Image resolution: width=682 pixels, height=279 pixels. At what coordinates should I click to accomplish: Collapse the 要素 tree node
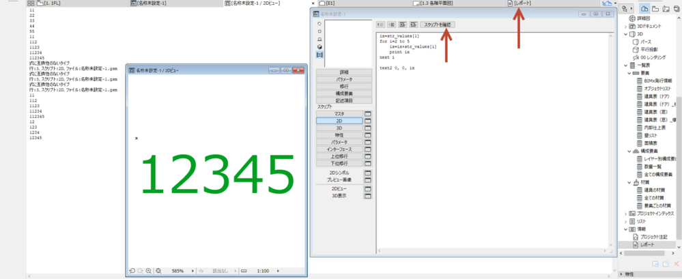click(629, 73)
